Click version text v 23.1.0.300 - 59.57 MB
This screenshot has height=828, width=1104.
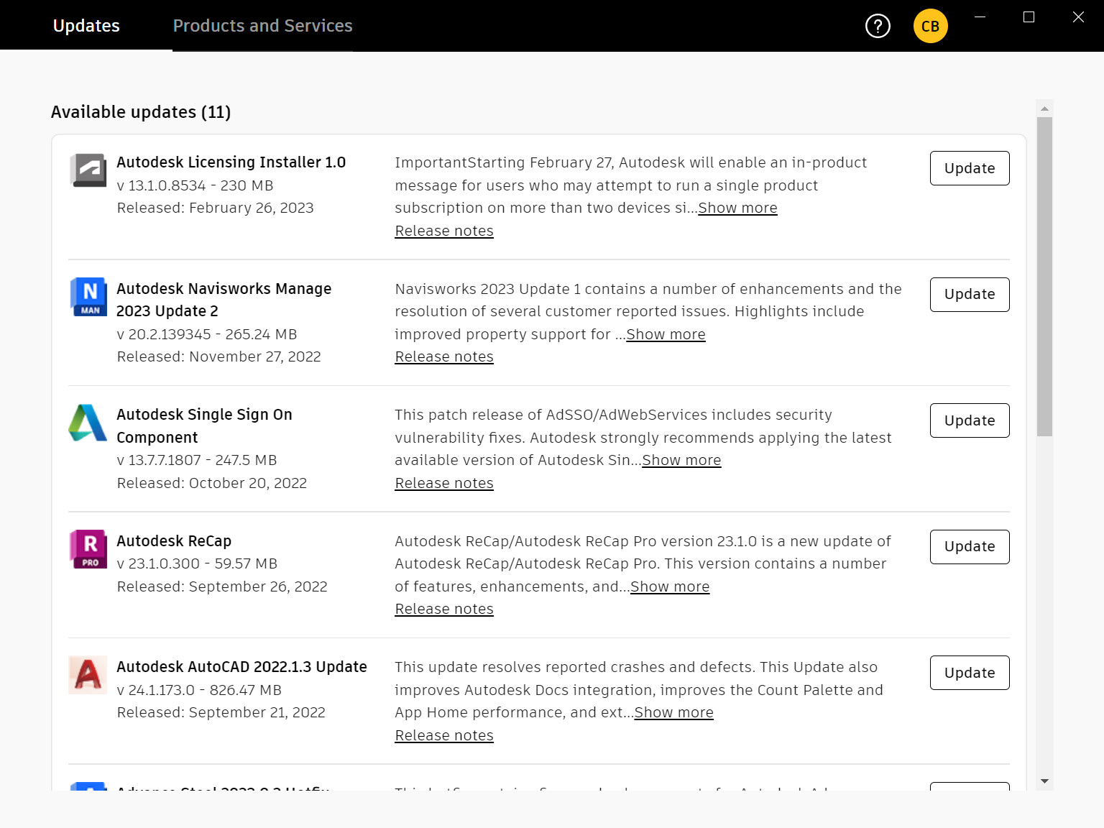pos(197,563)
